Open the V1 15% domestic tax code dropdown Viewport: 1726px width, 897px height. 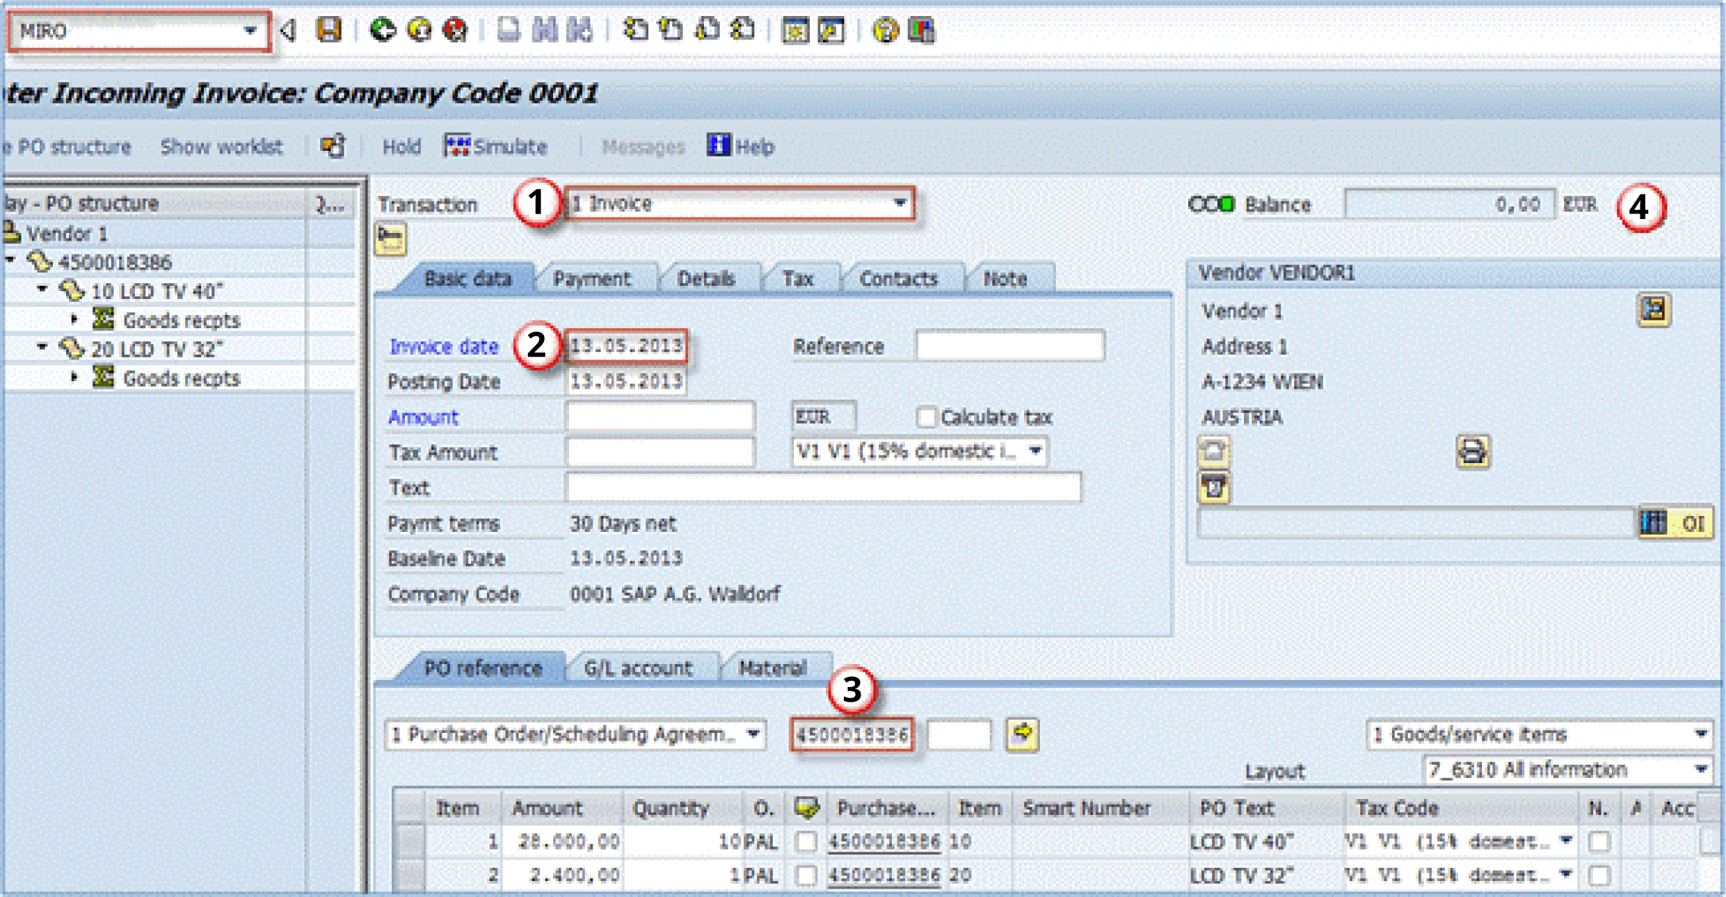[1034, 451]
